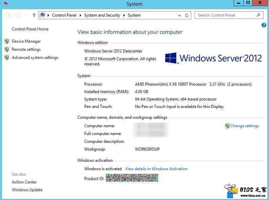The height and width of the screenshot is (200, 269).
Task: Click the 'Installed memory (RAM):' label
Action: point(106,92)
